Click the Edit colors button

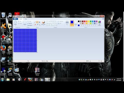tap(99, 23)
